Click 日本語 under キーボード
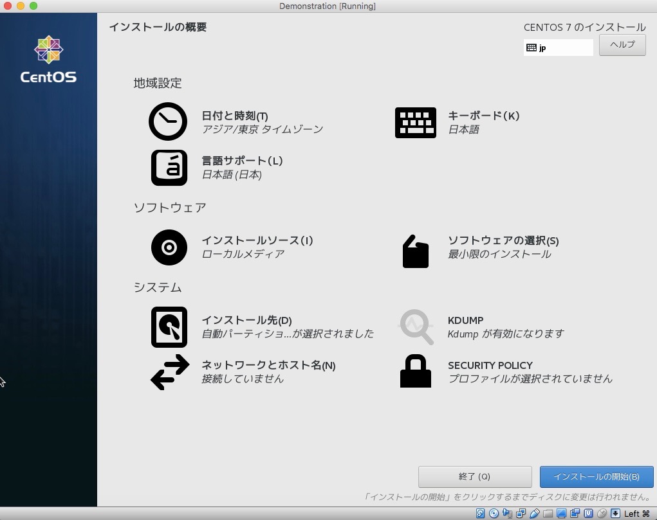657x520 pixels. coord(463,129)
